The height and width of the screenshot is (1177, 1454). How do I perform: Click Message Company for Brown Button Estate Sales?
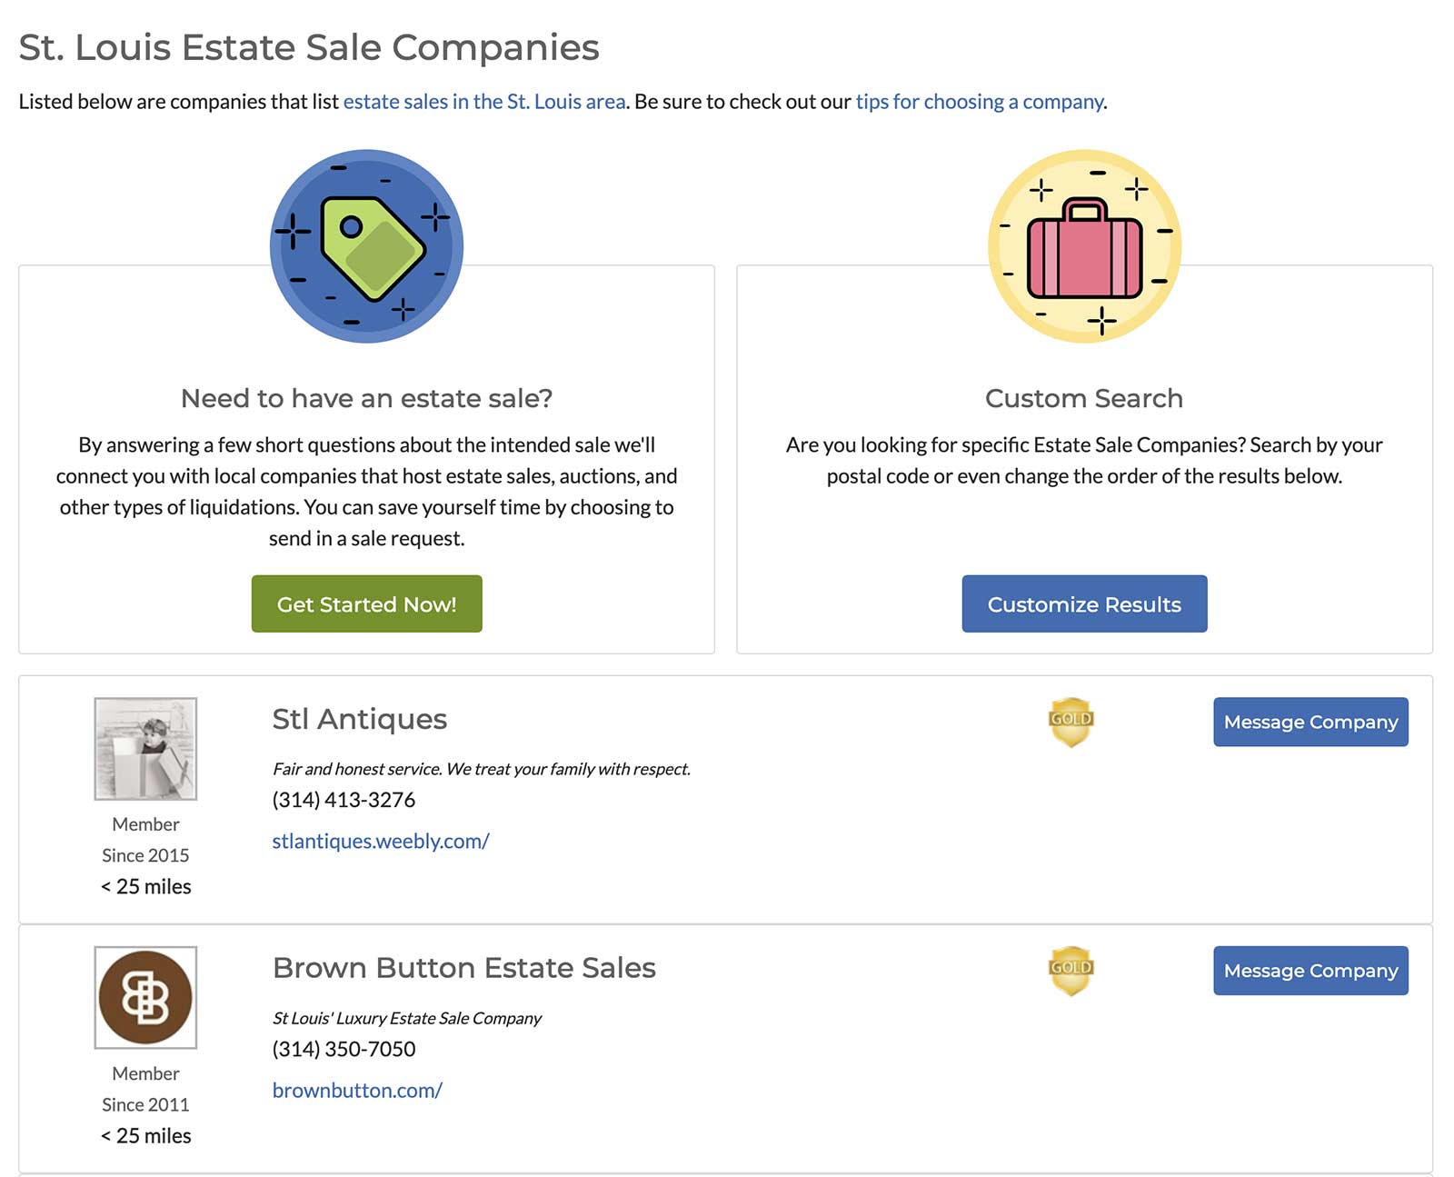tap(1310, 971)
